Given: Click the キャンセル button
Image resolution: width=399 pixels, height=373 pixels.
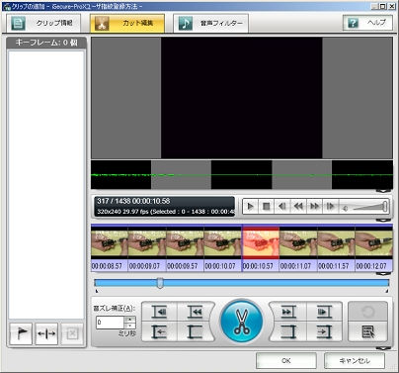Looking at the screenshot, I should coord(355,360).
